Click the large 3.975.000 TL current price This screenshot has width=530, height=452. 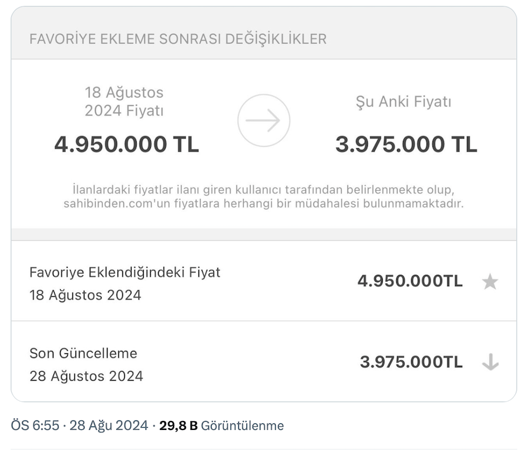tap(406, 145)
